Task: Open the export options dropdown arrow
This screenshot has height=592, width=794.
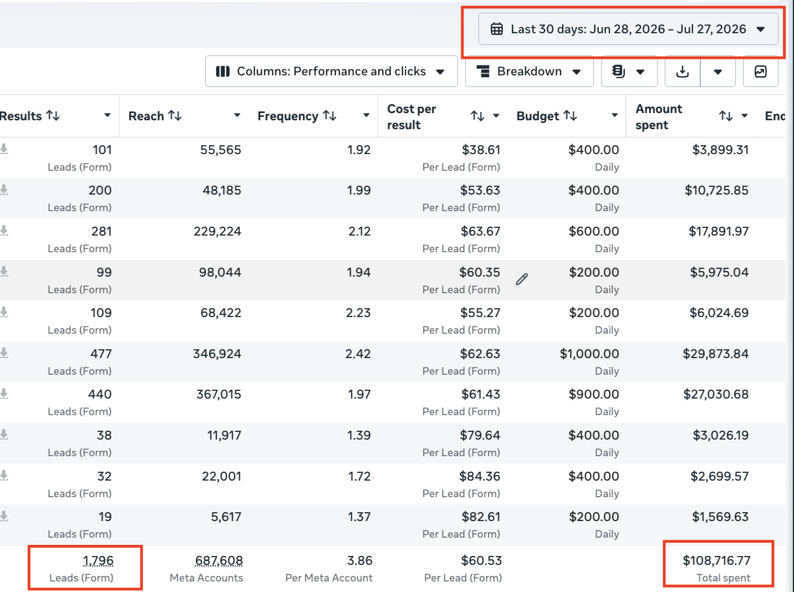Action: pos(718,72)
